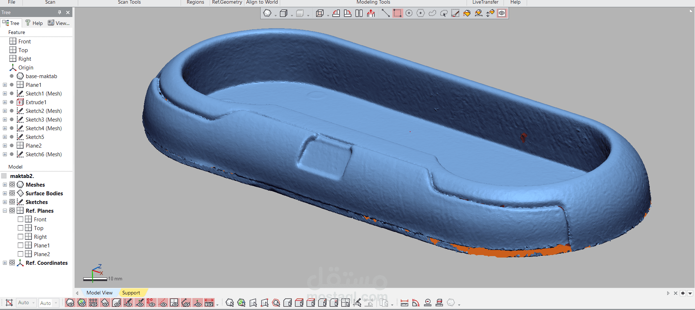Toggle solid body visibility icon
This screenshot has height=310, width=695.
[x=117, y=303]
